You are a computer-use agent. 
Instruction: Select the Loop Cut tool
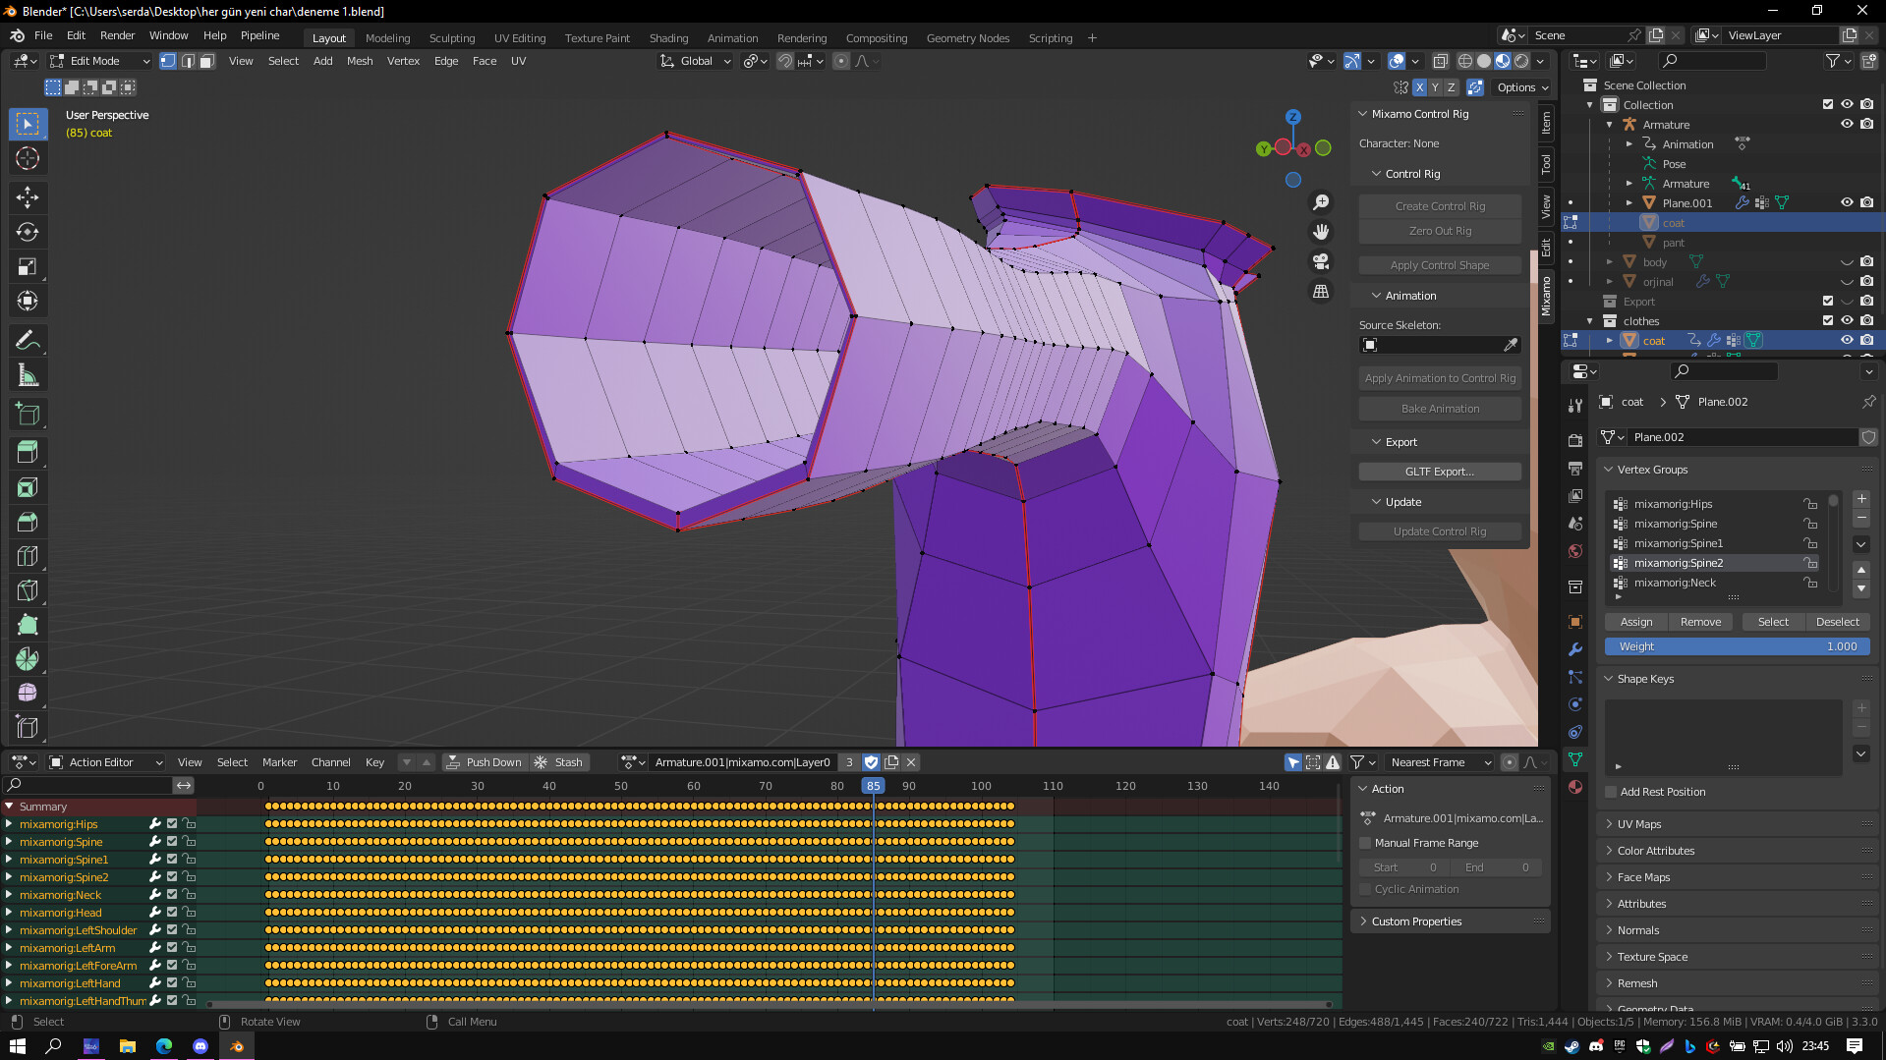click(28, 556)
